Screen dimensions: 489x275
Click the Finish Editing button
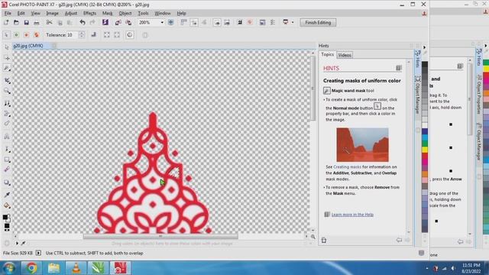click(318, 22)
